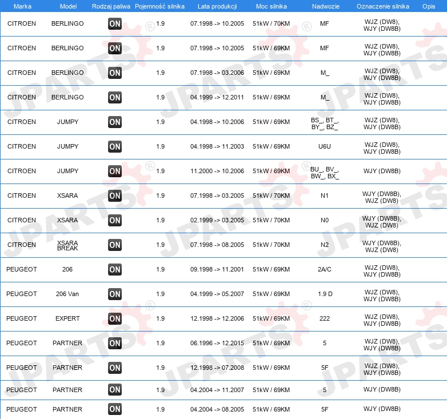Select ON fuel icon in Peugeot Expert row
The width and height of the screenshot is (447, 419).
pos(115,318)
